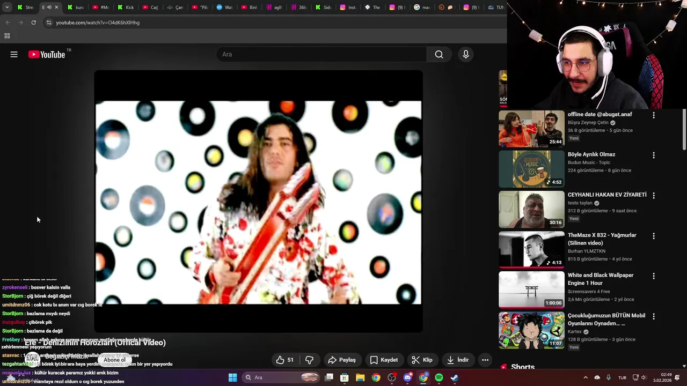
Task: Switch to the 'kura' Kick tab
Action: pyautogui.click(x=76, y=8)
